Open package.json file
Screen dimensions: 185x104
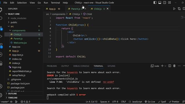pyautogui.click(x=24, y=88)
